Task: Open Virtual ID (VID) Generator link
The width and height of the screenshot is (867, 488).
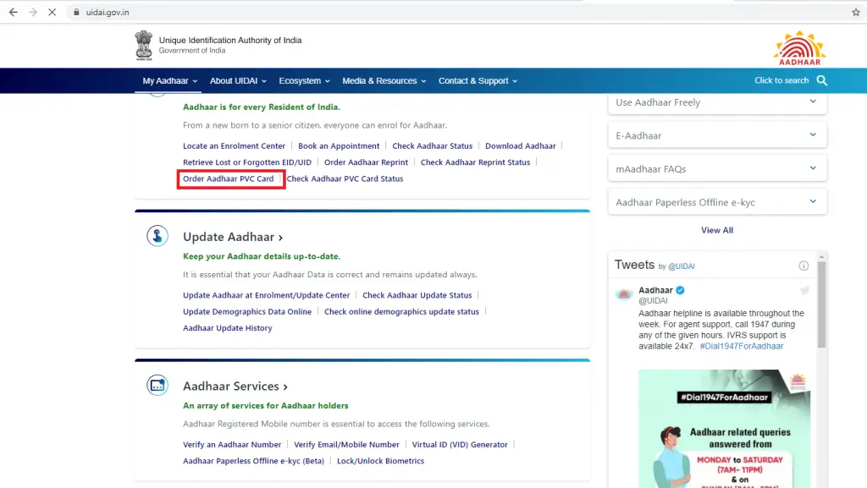Action: [460, 444]
